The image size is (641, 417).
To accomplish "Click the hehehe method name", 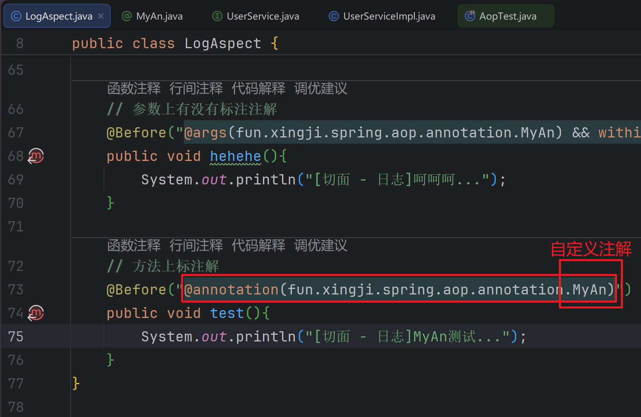I will (235, 156).
